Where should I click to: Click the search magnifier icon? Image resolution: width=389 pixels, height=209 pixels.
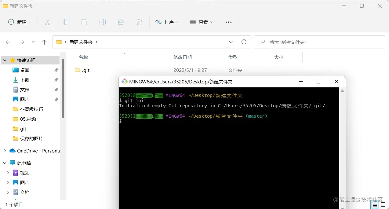tap(262, 42)
